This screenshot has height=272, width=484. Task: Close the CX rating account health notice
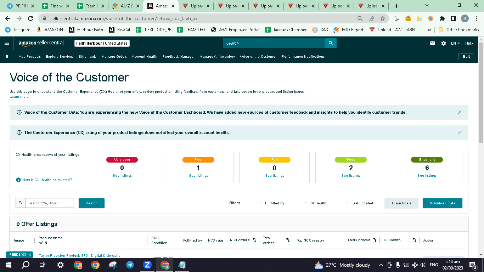point(460,132)
